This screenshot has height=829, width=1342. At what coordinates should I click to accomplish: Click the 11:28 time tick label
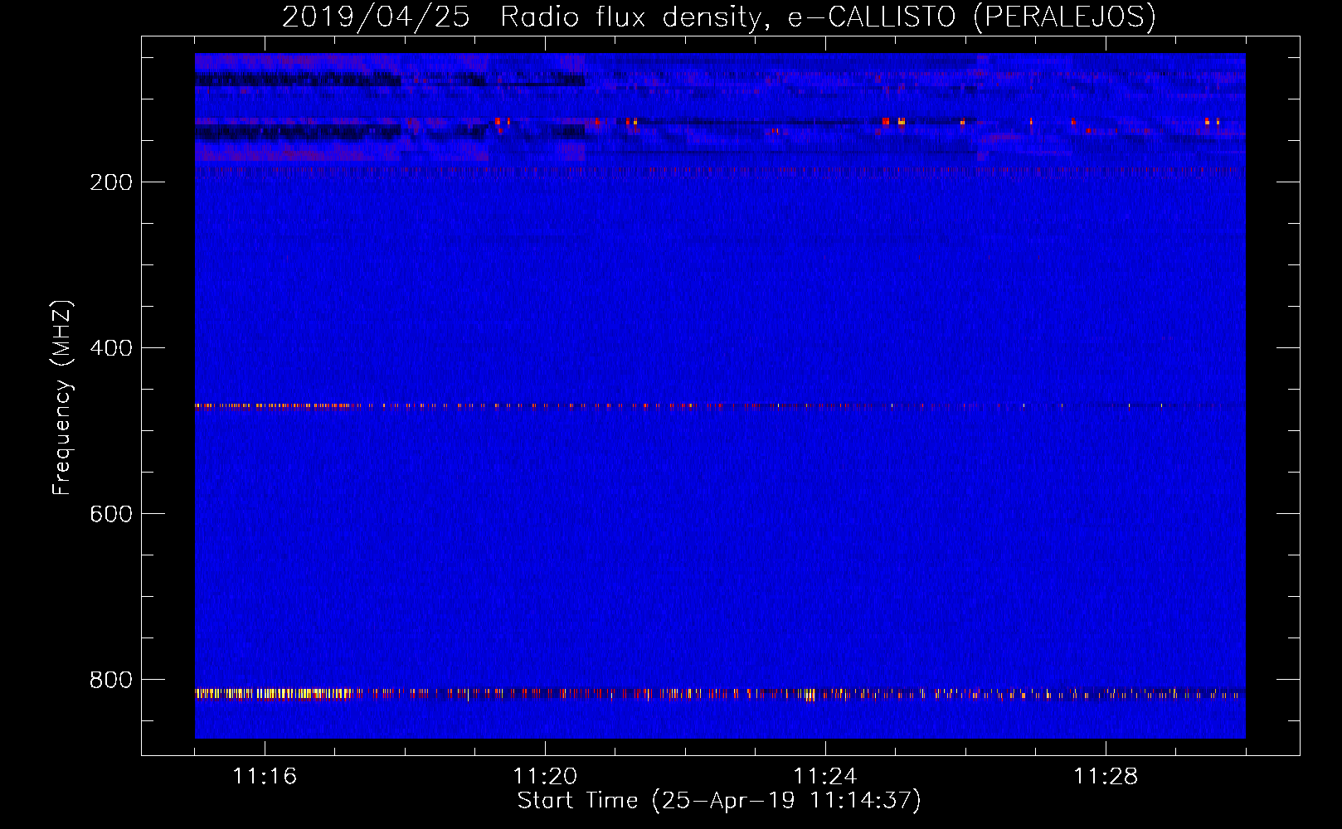tap(1106, 776)
